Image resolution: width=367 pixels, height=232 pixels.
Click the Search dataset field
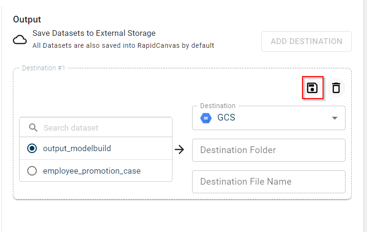pyautogui.click(x=103, y=128)
